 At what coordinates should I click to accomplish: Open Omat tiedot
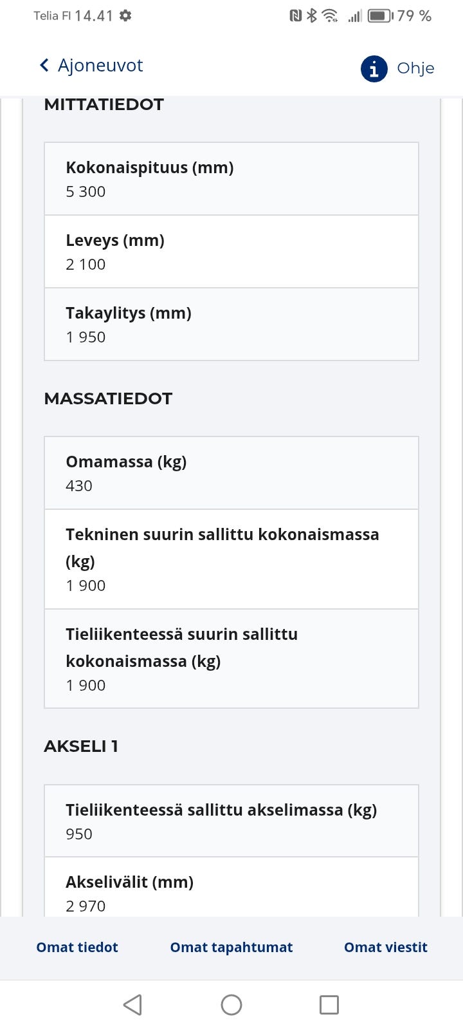click(x=77, y=947)
